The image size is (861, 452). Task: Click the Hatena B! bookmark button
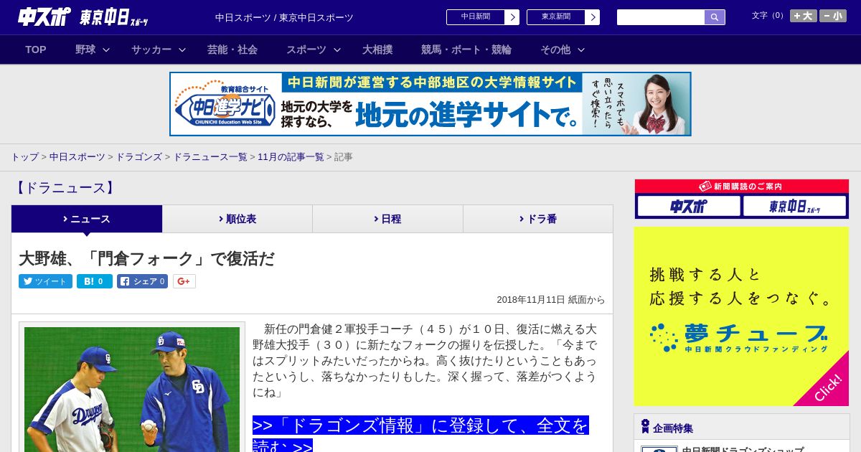coord(95,281)
